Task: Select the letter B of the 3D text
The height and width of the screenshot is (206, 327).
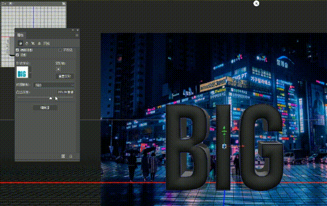Action: coord(188,147)
